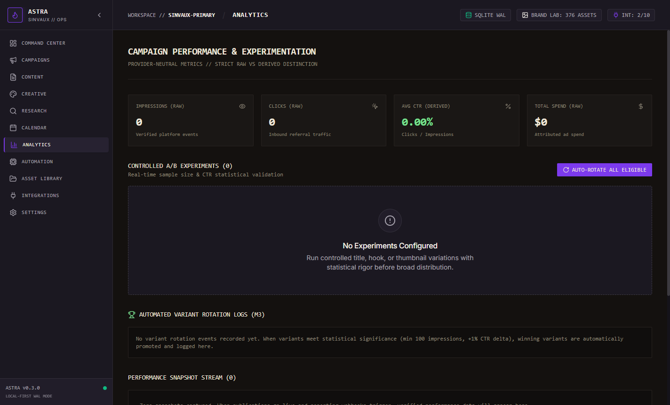This screenshot has width=670, height=405.
Task: Click the SINVAUX-PRIMARY workspace breadcrumb
Action: coord(191,15)
